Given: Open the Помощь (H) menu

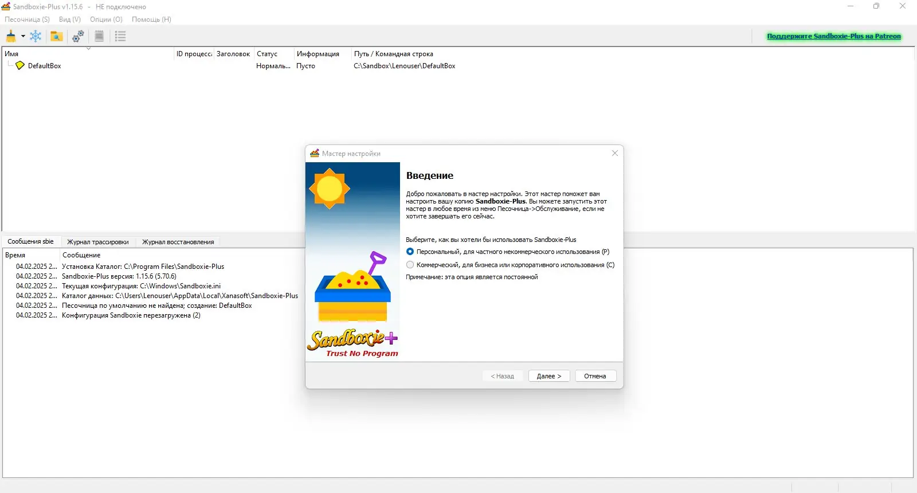Looking at the screenshot, I should click(x=151, y=19).
